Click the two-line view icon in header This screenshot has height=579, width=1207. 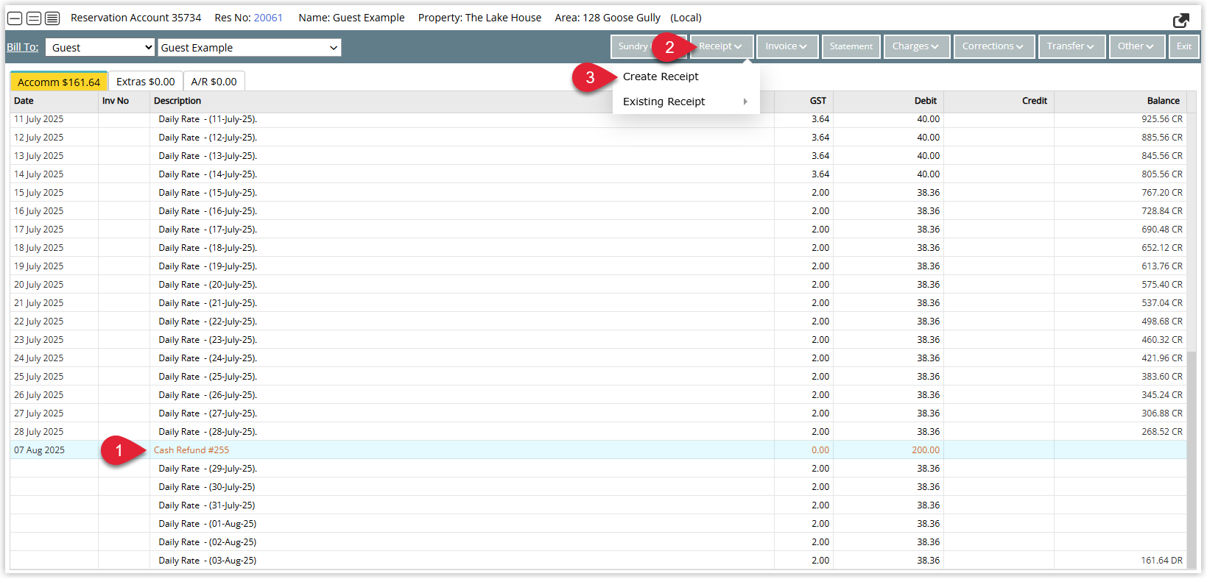click(34, 18)
